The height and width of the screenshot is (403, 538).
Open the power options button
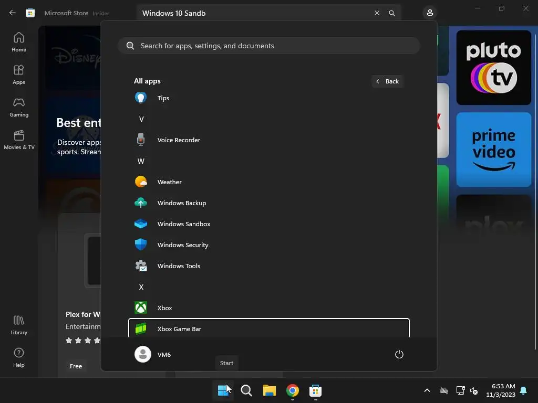[399, 354]
